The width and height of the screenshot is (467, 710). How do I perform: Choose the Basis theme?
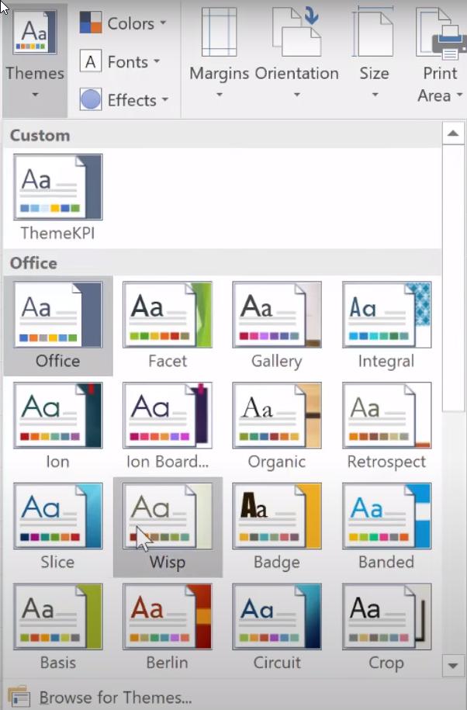(x=58, y=627)
